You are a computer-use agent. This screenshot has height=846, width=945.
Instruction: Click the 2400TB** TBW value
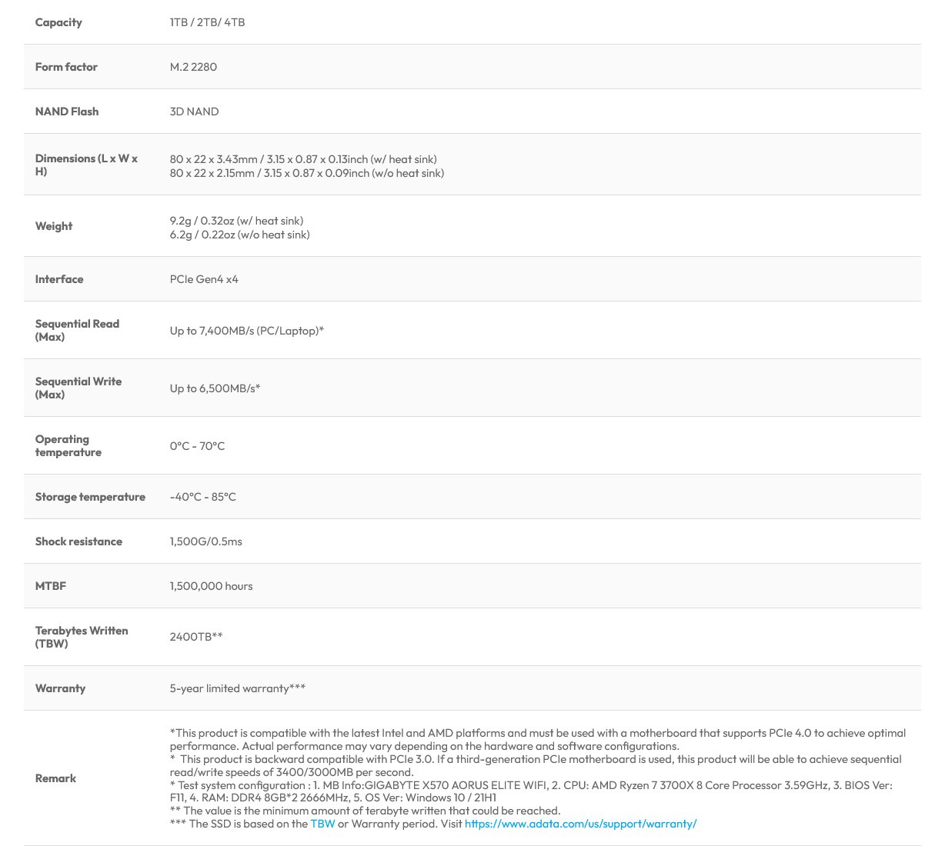point(196,637)
